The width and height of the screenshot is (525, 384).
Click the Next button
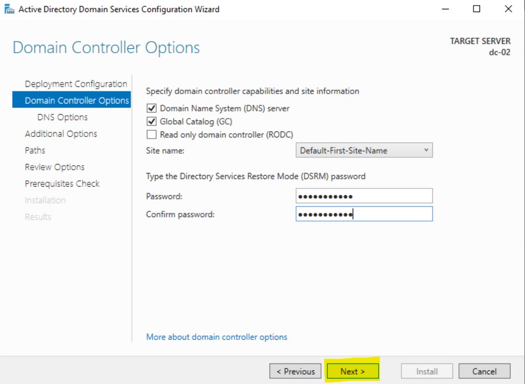353,371
